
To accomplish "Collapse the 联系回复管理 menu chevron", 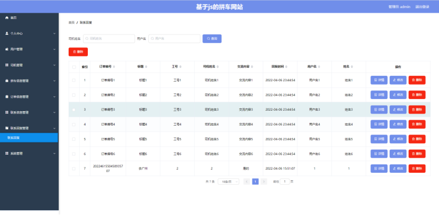I will (x=54, y=128).
